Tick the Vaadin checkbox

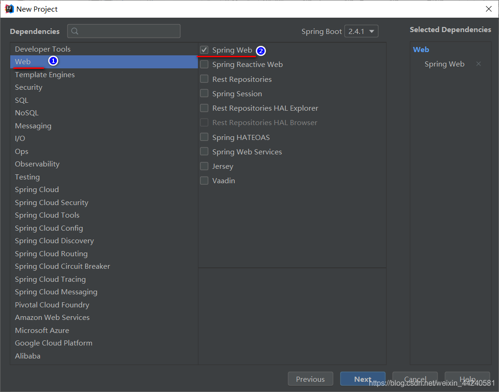(204, 180)
